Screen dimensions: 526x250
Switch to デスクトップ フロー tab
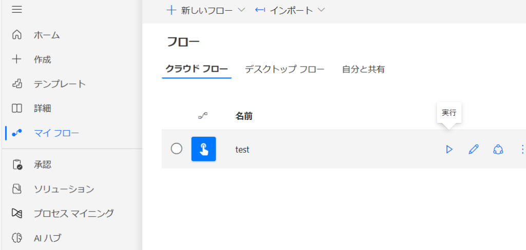tap(285, 69)
